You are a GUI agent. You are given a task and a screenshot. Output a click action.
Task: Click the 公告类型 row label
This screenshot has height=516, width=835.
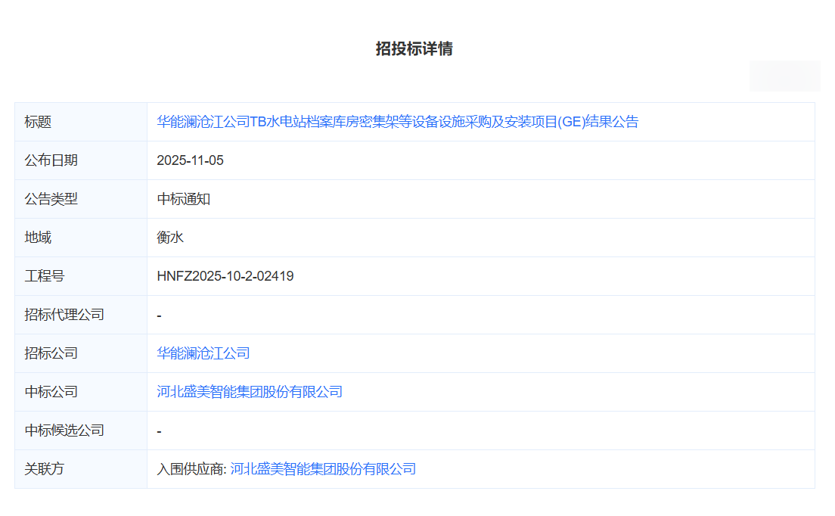click(x=51, y=199)
